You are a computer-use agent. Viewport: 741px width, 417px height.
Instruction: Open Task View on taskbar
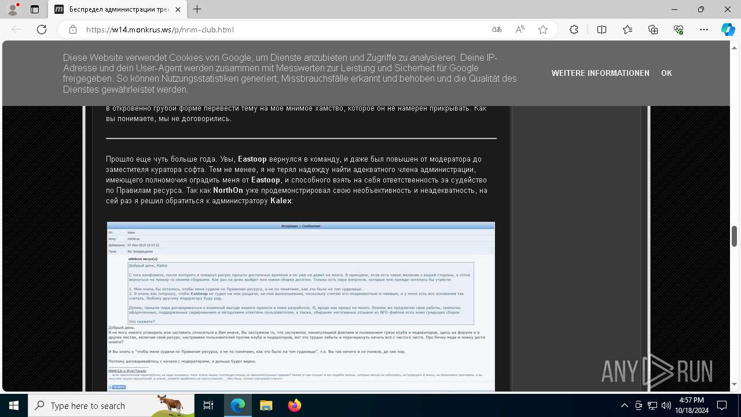(209, 405)
